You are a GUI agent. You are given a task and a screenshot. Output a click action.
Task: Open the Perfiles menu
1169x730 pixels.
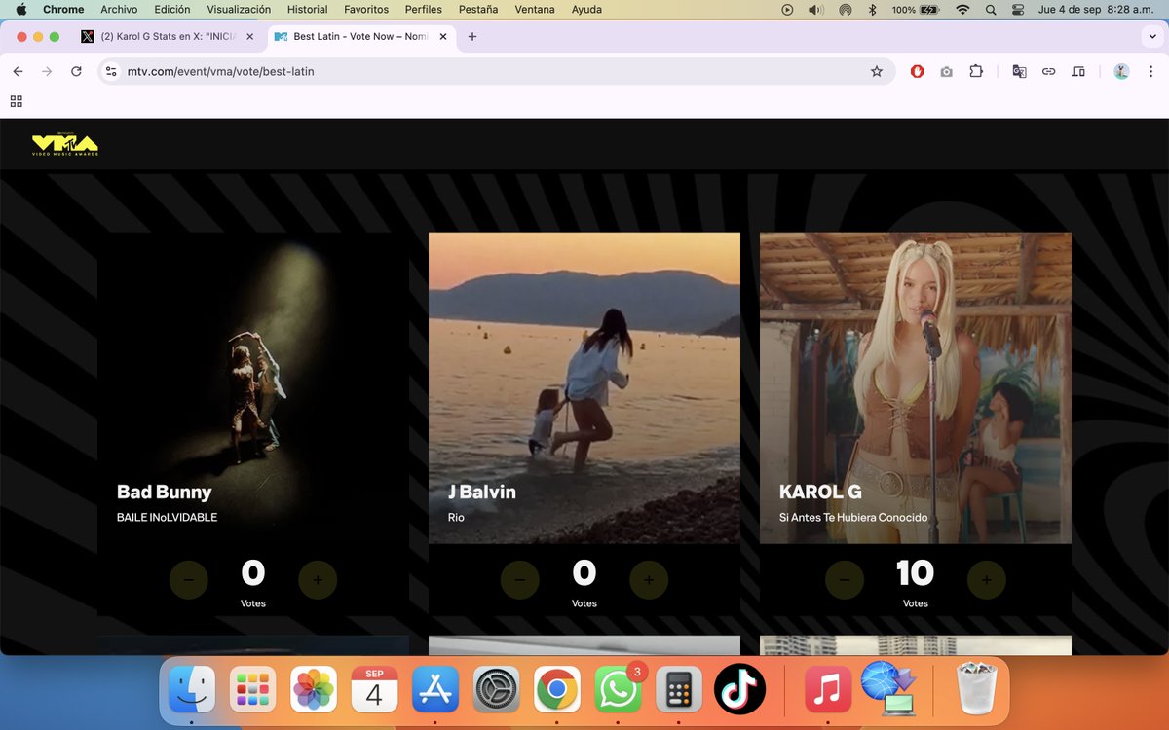click(x=424, y=9)
